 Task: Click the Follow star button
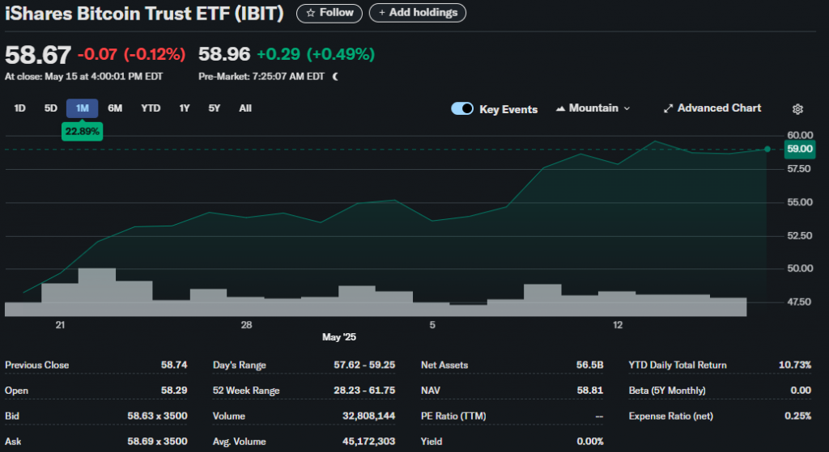[x=329, y=13]
